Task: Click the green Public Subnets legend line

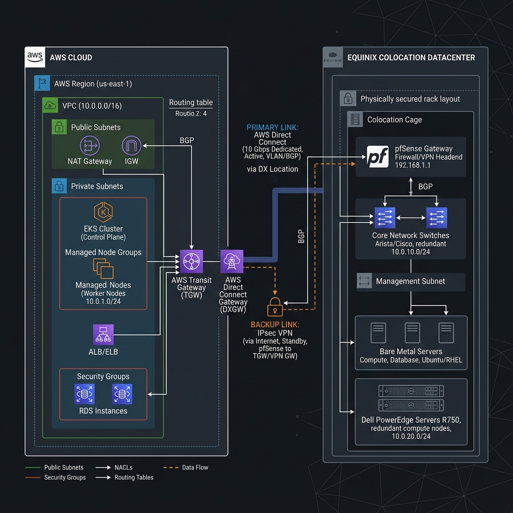Action: pyautogui.click(x=33, y=467)
